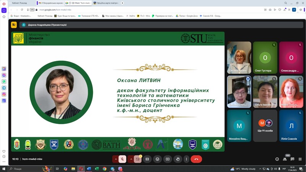Switch to Gmail Всеукраїнська наукова tab
This screenshot has width=306, height=172.
[51, 3]
